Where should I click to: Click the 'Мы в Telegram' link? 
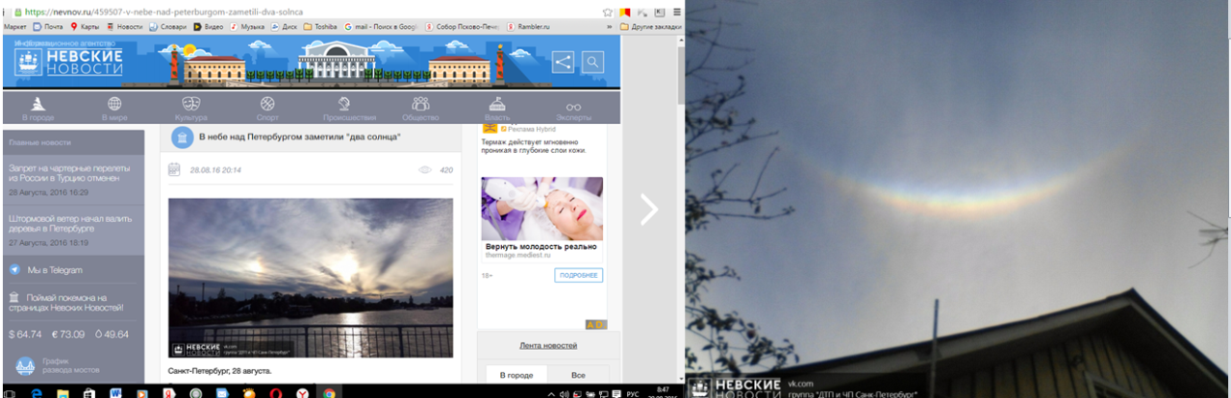coord(55,270)
